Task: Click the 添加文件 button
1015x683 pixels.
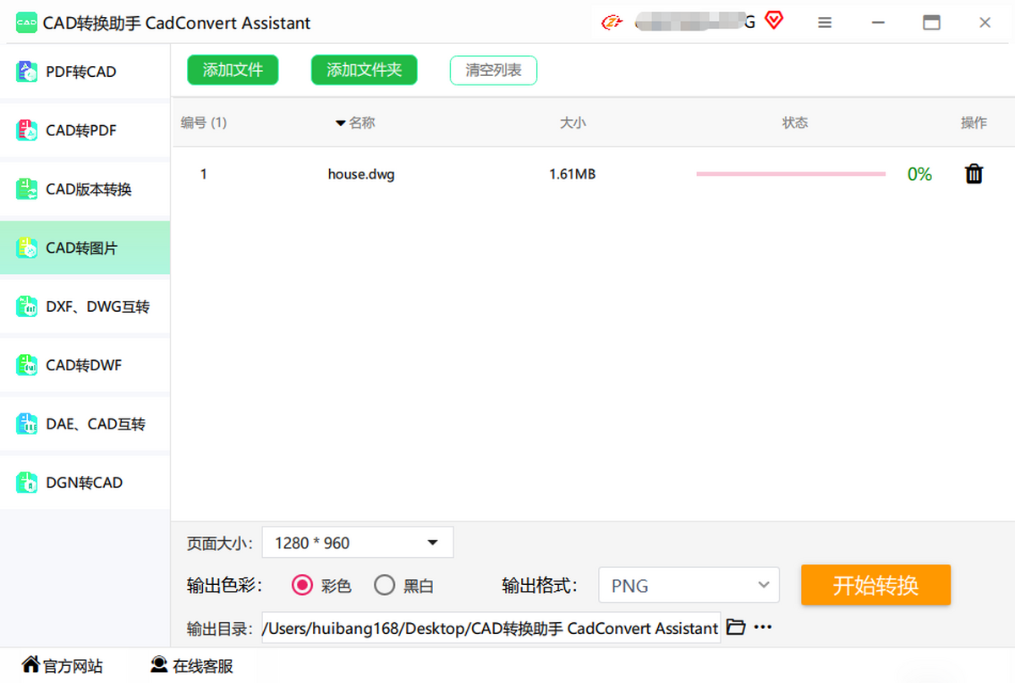Action: click(x=233, y=70)
